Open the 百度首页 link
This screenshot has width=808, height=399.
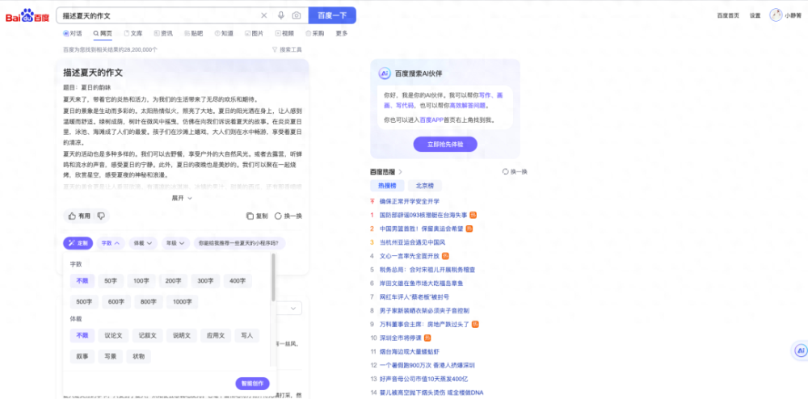[728, 15]
